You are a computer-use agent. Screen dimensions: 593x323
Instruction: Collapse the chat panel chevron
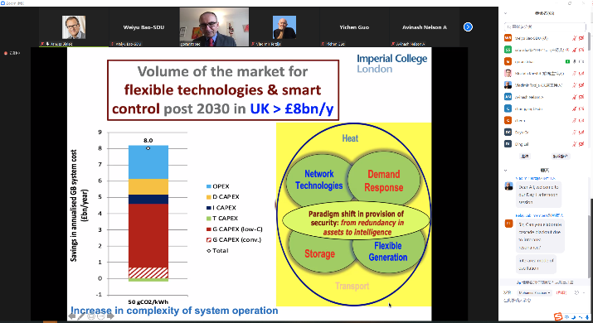point(506,171)
